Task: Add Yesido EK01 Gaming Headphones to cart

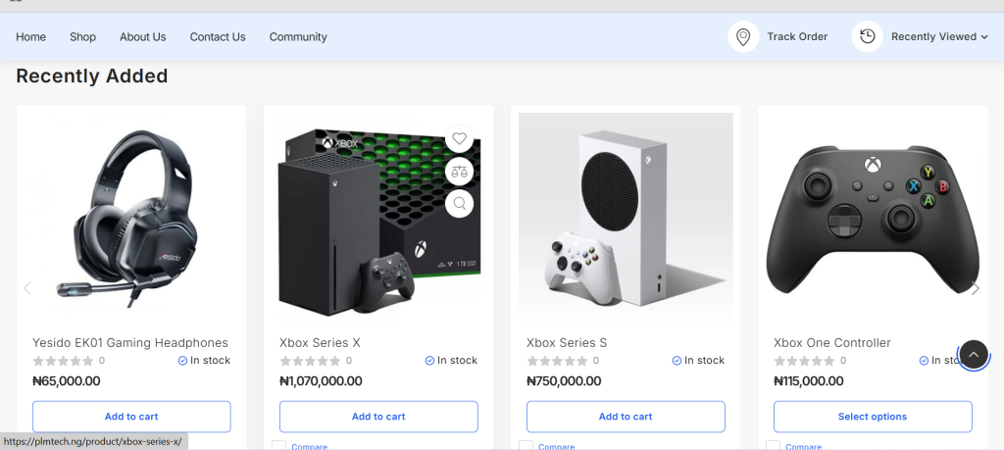Action: tap(131, 417)
